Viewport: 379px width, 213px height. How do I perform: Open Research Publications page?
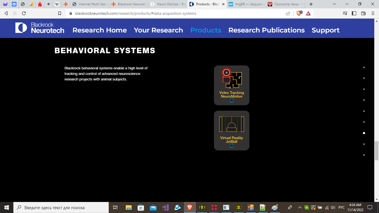pyautogui.click(x=267, y=30)
